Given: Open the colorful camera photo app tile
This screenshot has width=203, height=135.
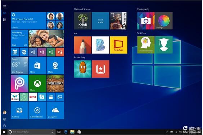Looking at the screenshot, I should [x=146, y=21].
